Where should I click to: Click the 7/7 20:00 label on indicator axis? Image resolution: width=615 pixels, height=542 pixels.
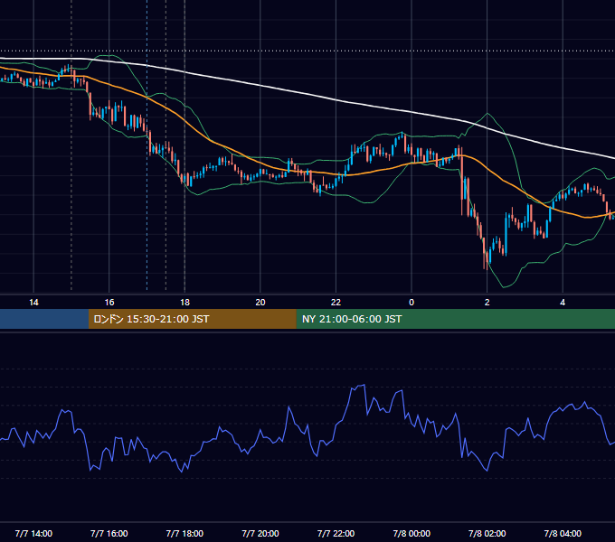click(260, 533)
